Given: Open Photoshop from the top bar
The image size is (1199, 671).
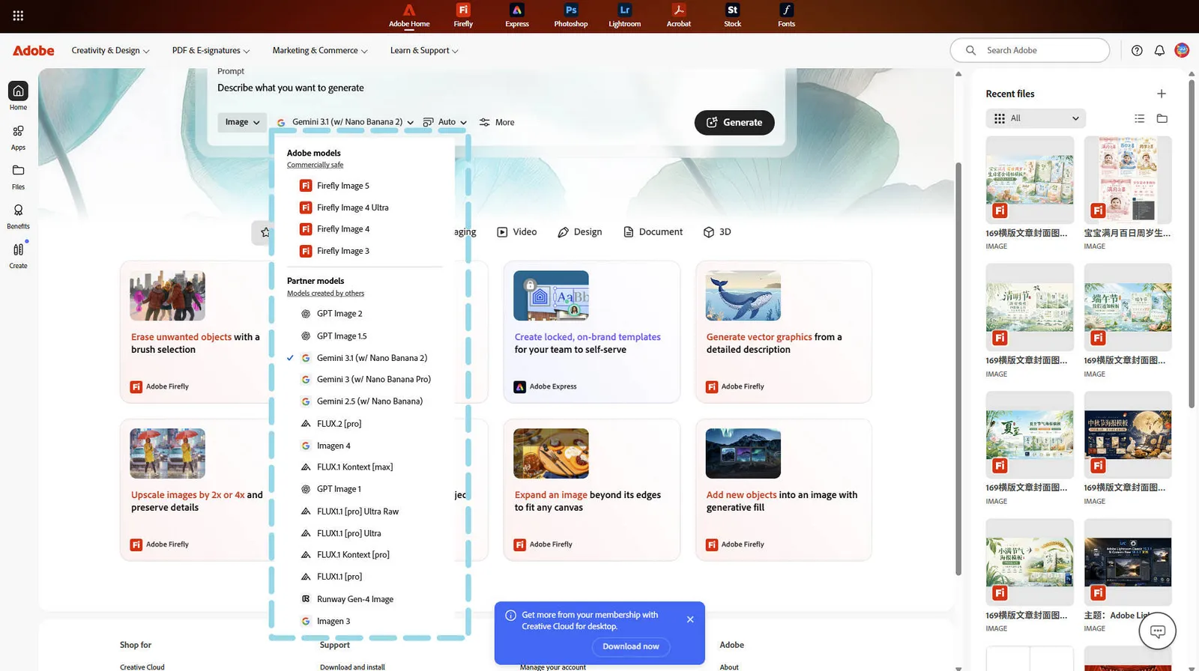Looking at the screenshot, I should point(571,16).
